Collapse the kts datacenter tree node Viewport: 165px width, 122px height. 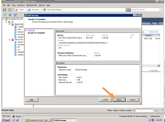tap(7, 22)
